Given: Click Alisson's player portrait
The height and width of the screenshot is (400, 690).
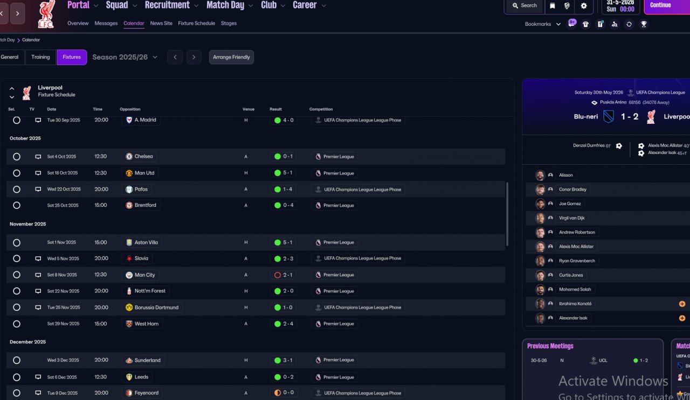Looking at the screenshot, I should click(x=540, y=175).
